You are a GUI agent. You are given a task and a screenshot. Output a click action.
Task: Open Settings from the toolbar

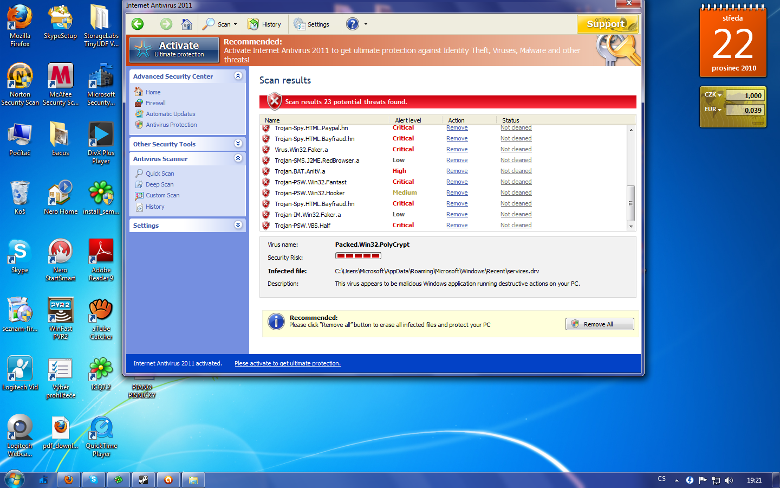click(311, 24)
